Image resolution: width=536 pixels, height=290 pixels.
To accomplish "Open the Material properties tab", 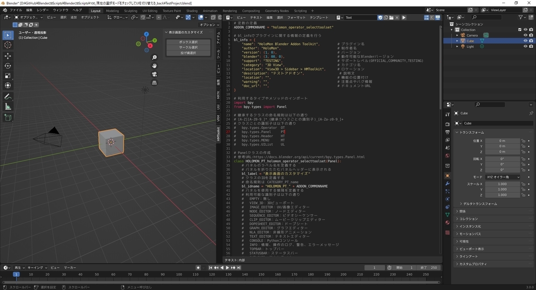I will click(448, 222).
